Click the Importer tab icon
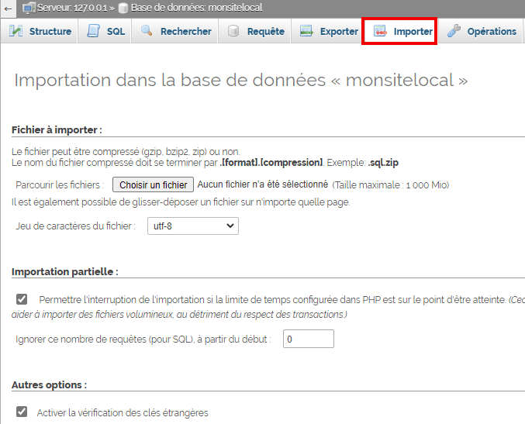Image resolution: width=525 pixels, height=424 pixels. [x=380, y=31]
